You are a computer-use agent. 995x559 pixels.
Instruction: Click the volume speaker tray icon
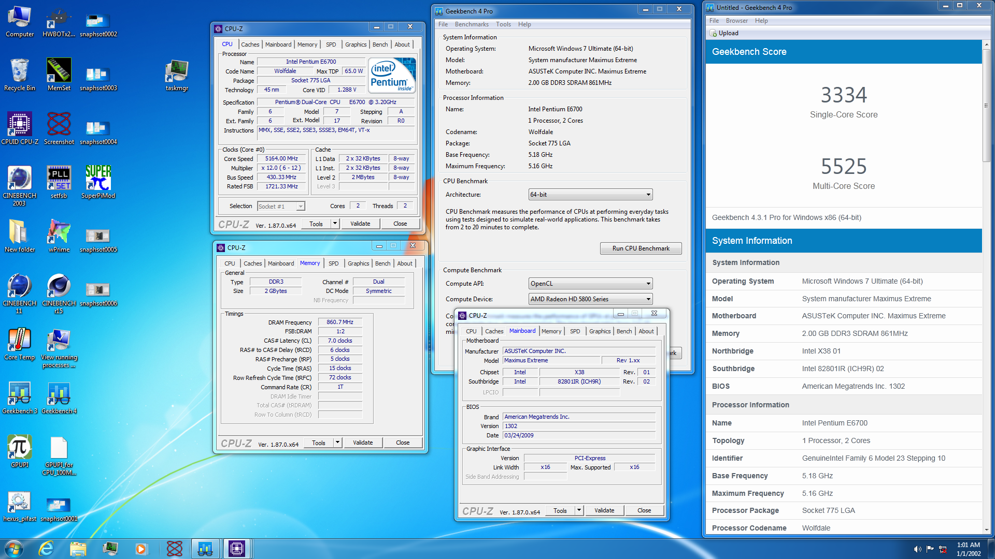tap(917, 549)
